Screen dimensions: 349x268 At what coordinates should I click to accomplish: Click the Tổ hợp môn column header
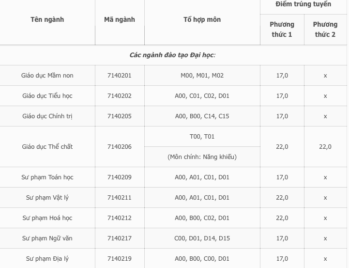click(x=202, y=19)
